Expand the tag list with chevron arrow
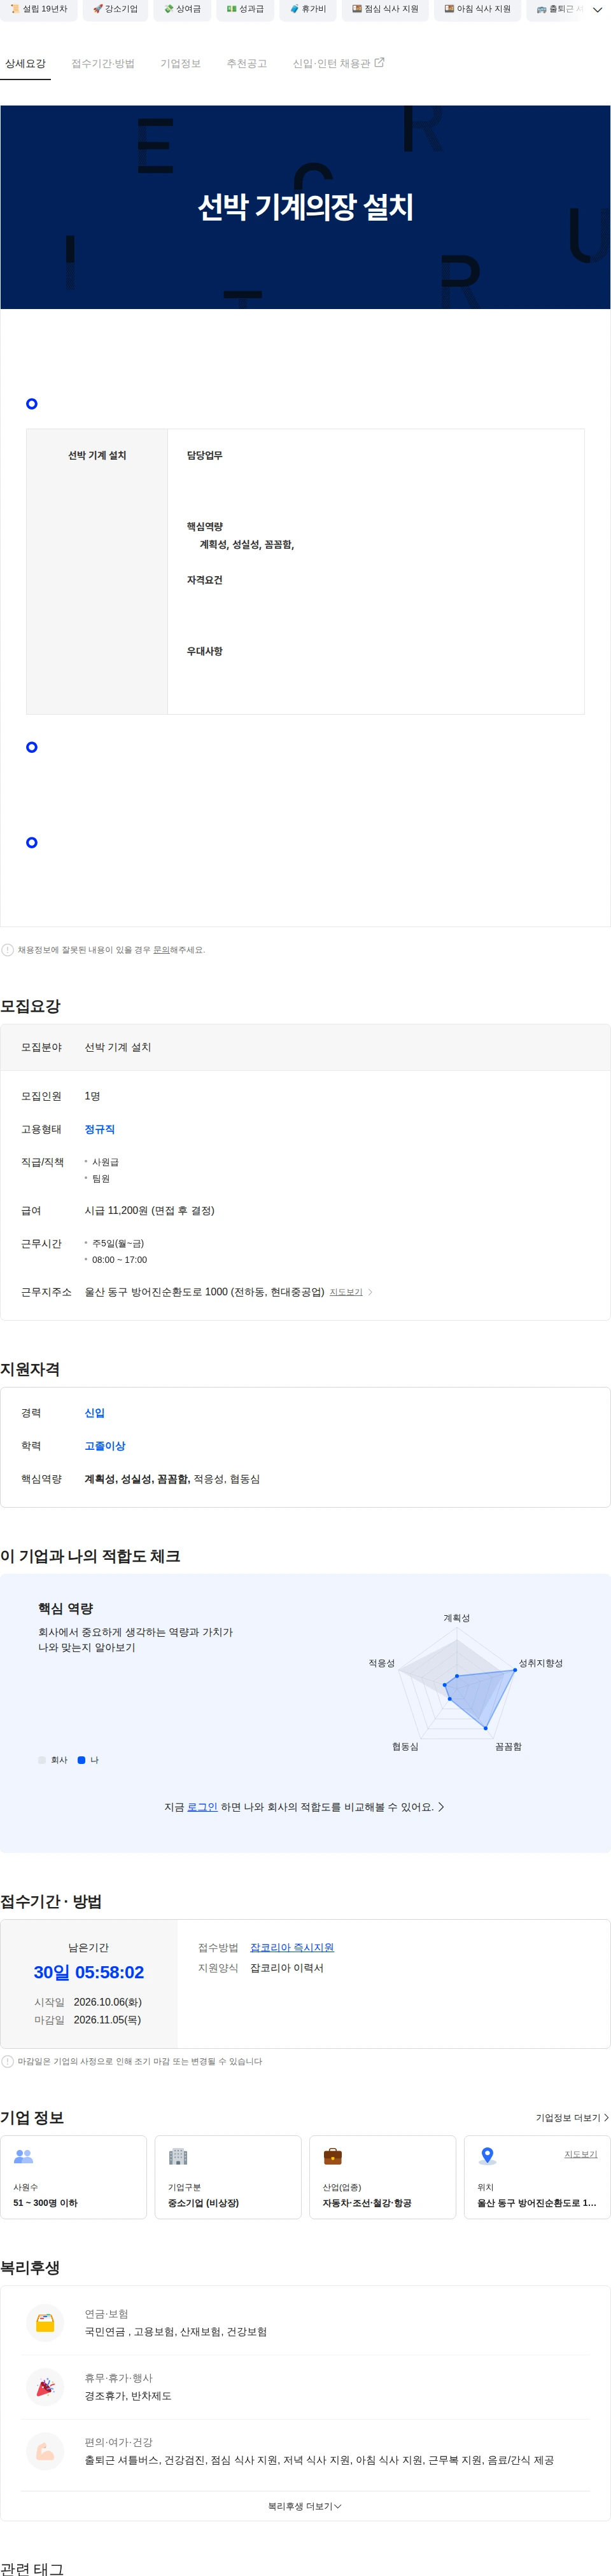This screenshot has height=2576, width=611. pyautogui.click(x=598, y=10)
